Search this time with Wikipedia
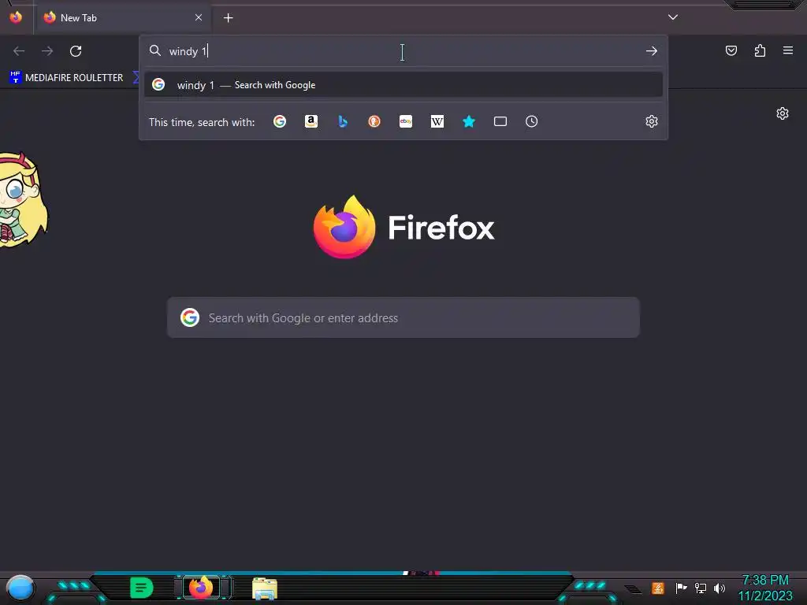The height and width of the screenshot is (605, 807). click(437, 121)
